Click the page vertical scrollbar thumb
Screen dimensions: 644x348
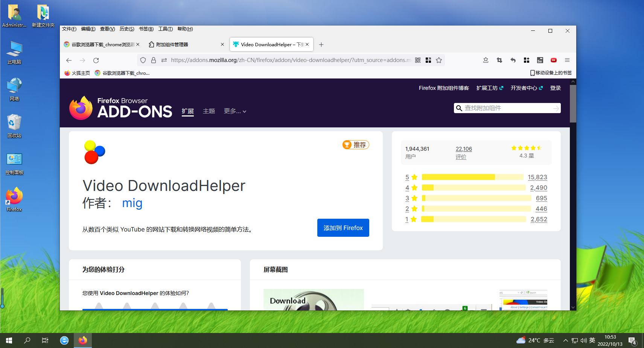click(x=573, y=104)
